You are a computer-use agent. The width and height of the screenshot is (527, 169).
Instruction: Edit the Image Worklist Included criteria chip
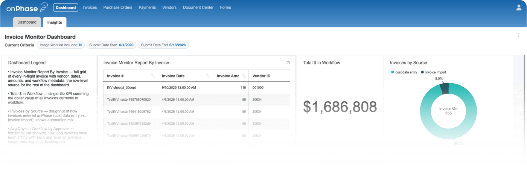(61, 45)
